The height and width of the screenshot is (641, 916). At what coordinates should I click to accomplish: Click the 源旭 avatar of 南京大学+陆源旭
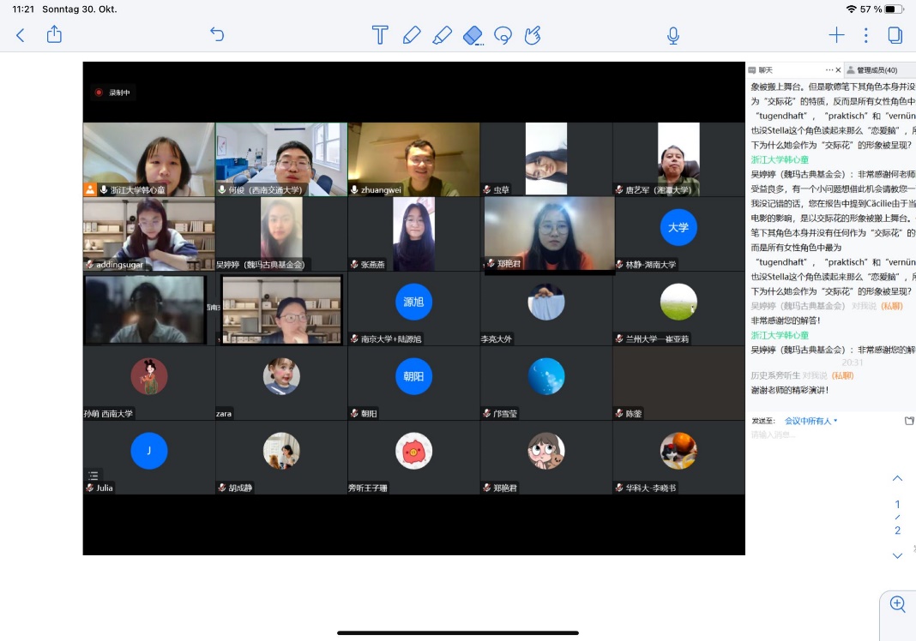pyautogui.click(x=413, y=302)
